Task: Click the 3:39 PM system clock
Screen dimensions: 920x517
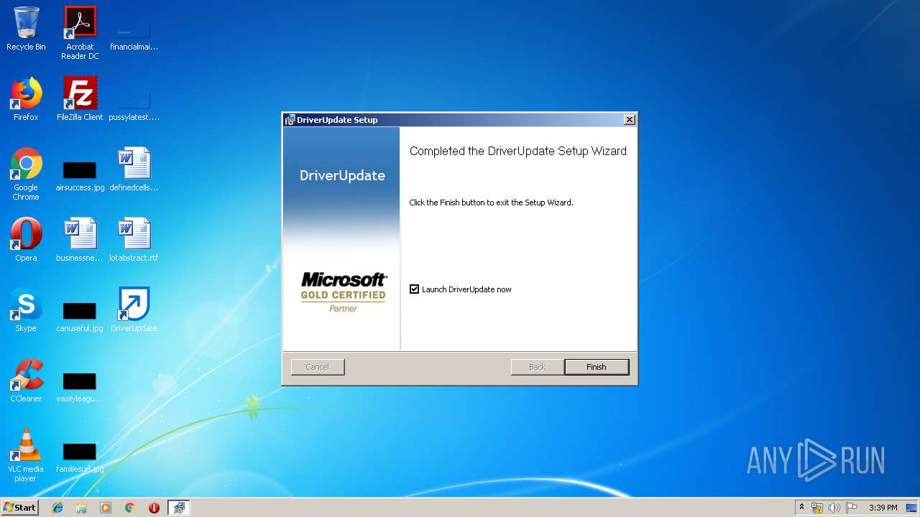Action: (883, 508)
